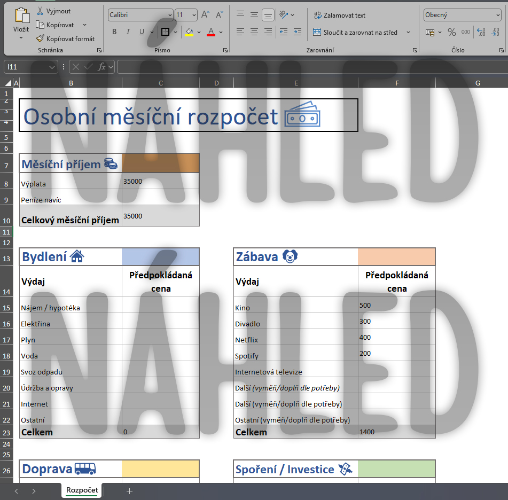Click the yellow fill color swatch

pyautogui.click(x=189, y=32)
